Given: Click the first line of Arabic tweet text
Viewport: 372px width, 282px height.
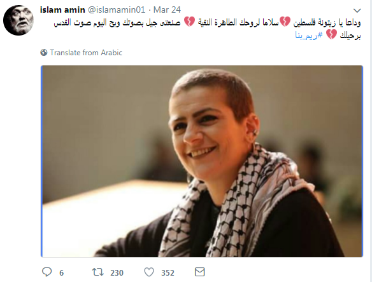Looking at the screenshot, I should coord(207,22).
